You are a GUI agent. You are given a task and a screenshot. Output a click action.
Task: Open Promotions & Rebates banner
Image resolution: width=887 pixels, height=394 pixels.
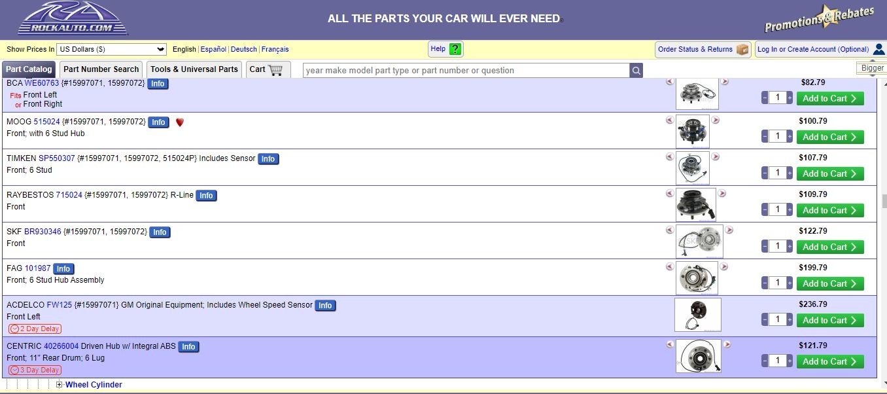[x=820, y=19]
